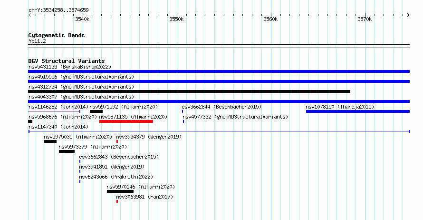
Task: Click the chrY:3534258..3574659 coordinates text
Action: click(x=58, y=10)
